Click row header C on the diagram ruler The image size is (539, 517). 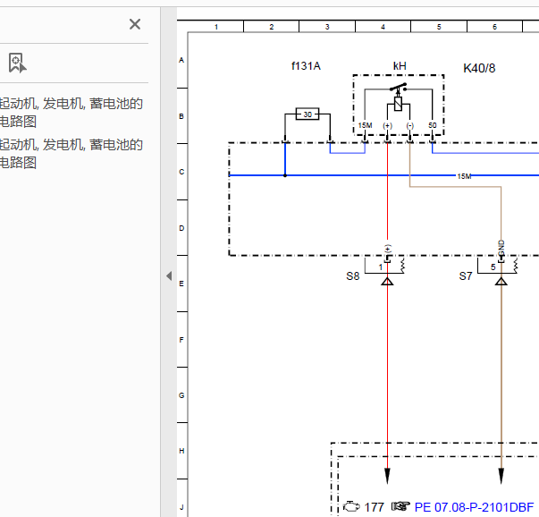point(181,172)
